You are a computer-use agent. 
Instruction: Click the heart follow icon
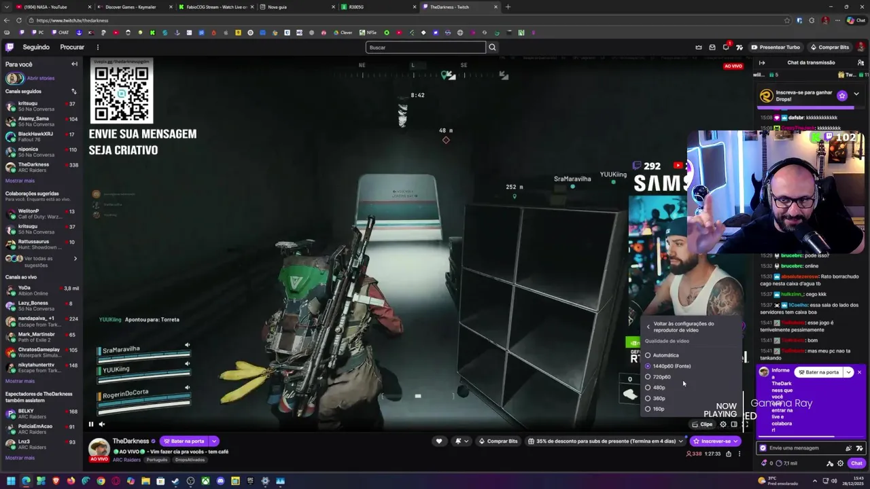[x=439, y=441]
